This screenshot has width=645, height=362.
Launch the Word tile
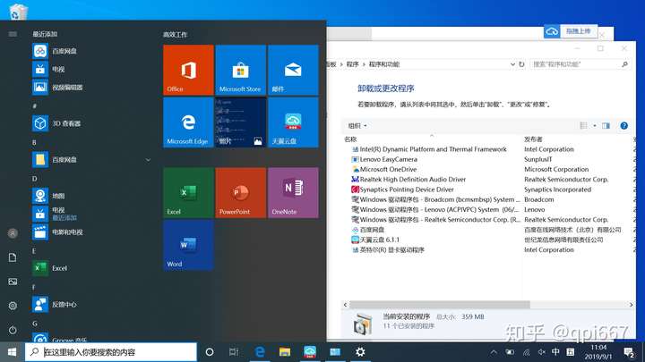(188, 245)
